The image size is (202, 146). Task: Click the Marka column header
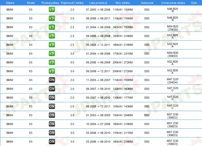point(10,3)
